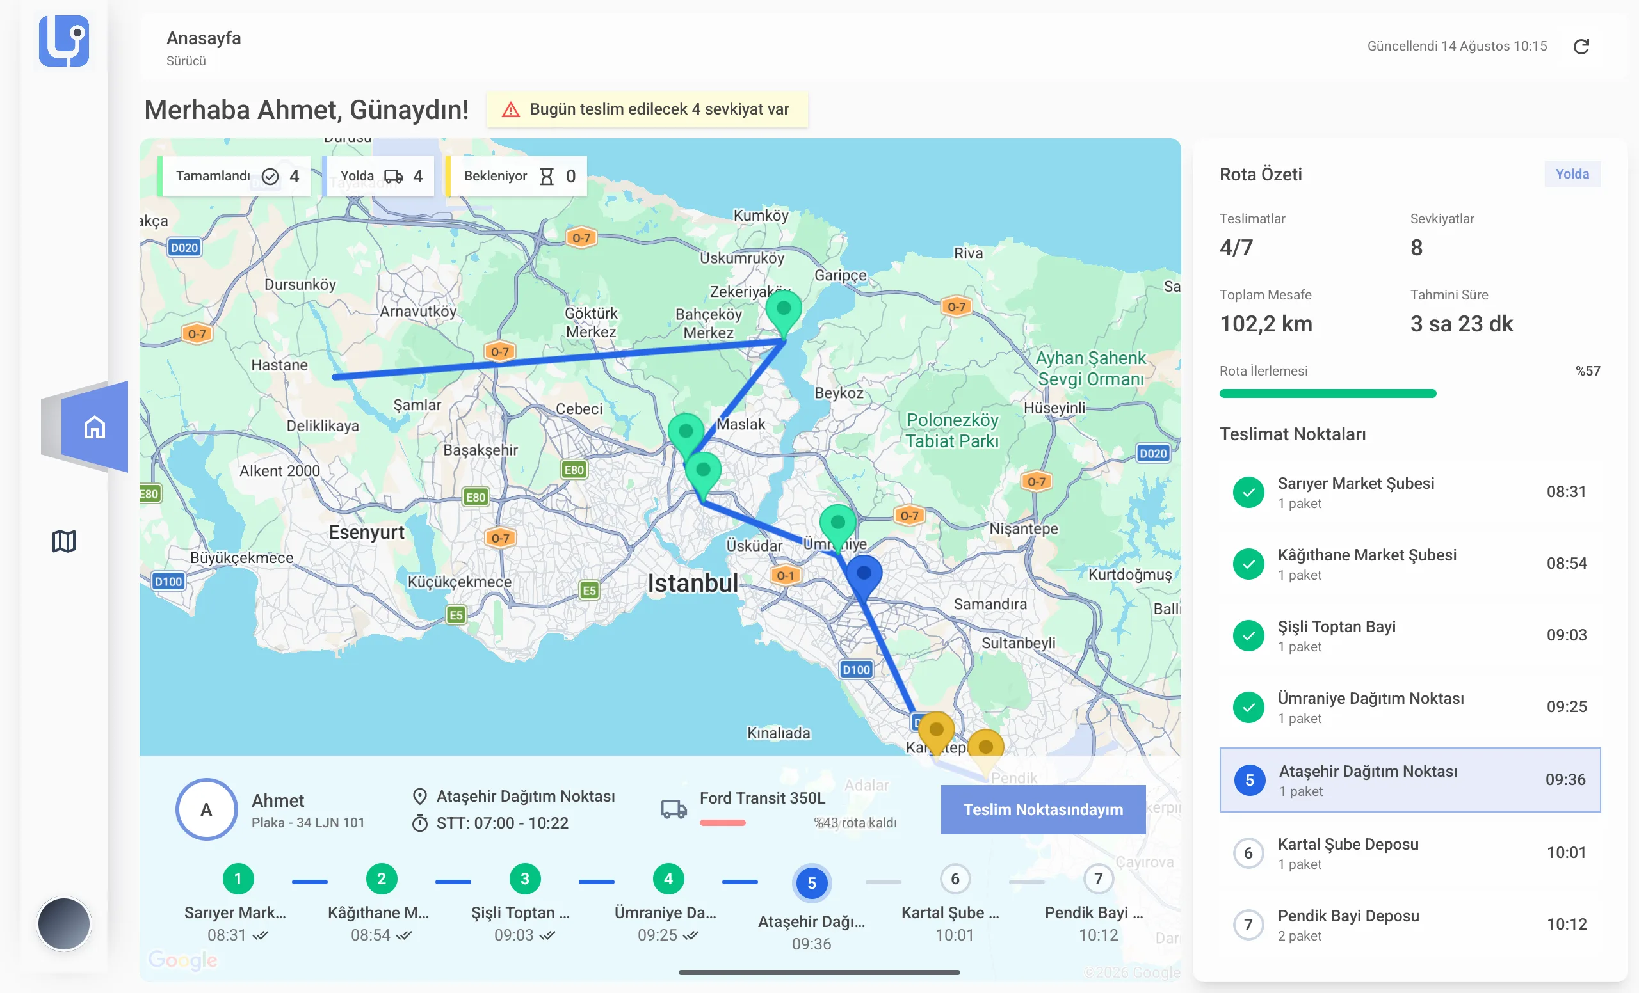This screenshot has width=1639, height=993.
Task: Select the Bekleniyor status filter
Action: pos(516,176)
